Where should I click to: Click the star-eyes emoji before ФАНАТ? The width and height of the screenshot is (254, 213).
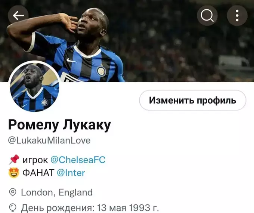[14, 173]
